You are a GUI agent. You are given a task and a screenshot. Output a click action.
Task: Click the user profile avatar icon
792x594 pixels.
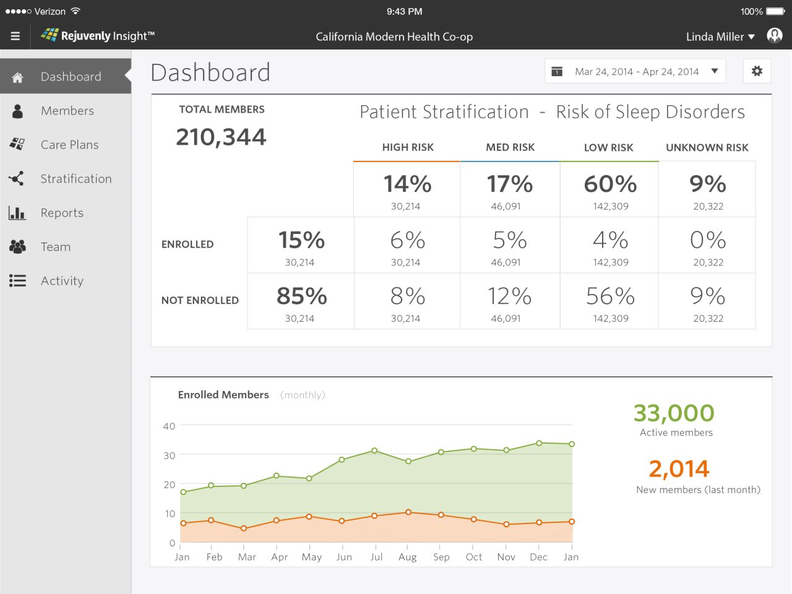pos(774,35)
